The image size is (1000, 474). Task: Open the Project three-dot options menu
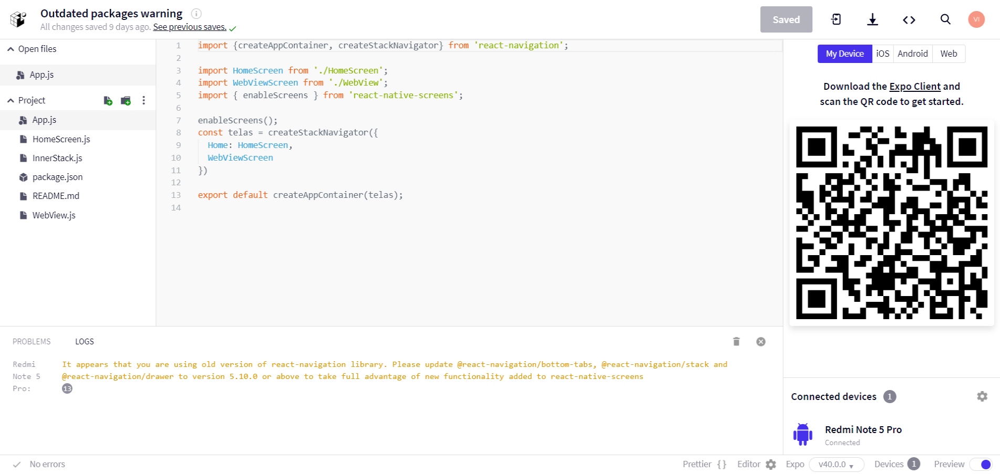[143, 100]
